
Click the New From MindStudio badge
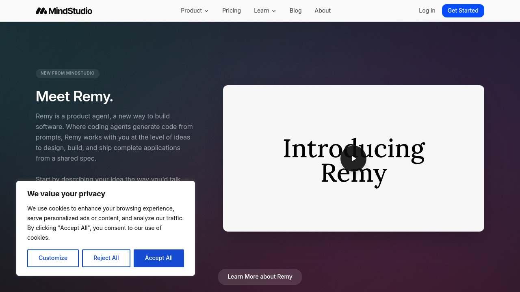[67, 73]
